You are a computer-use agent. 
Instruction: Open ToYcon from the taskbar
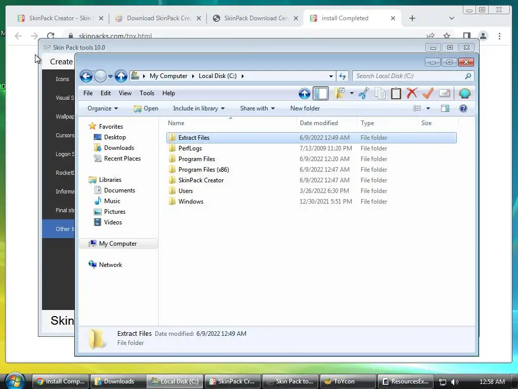pyautogui.click(x=348, y=381)
